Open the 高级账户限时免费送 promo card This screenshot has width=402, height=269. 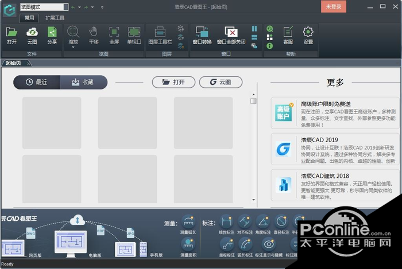[335, 113]
